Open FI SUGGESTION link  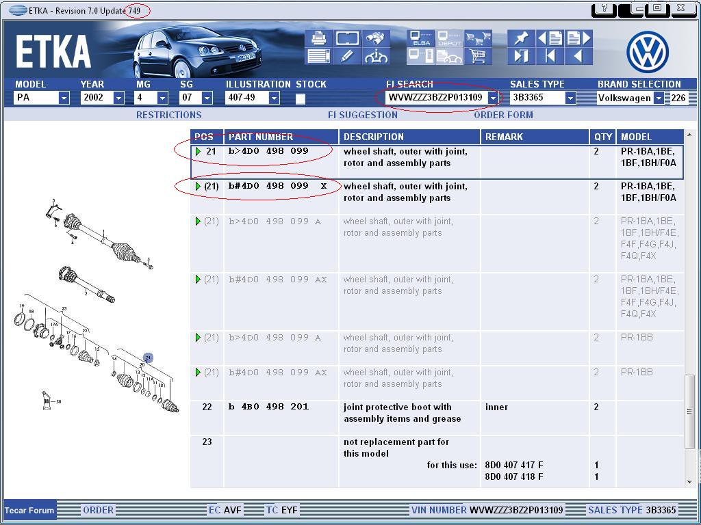pos(363,115)
